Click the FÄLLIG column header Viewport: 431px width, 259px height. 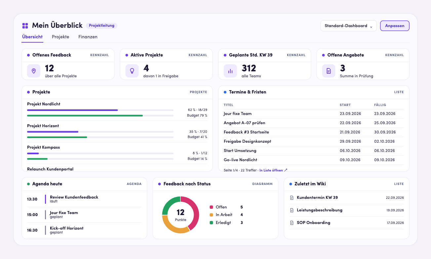(x=380, y=105)
